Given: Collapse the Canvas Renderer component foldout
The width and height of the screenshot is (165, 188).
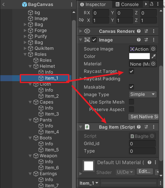Looking at the screenshot, I should [x=81, y=31].
